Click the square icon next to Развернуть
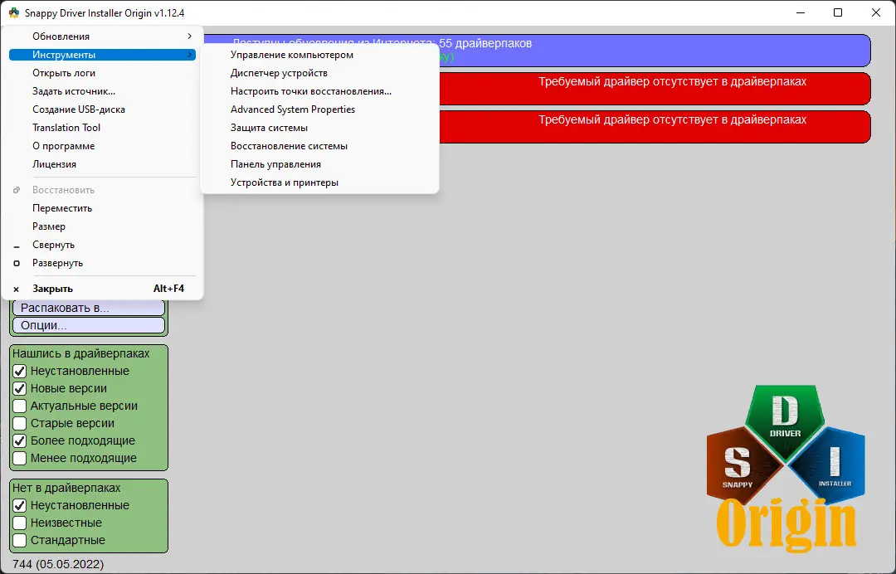The width and height of the screenshot is (896, 574). 18,262
